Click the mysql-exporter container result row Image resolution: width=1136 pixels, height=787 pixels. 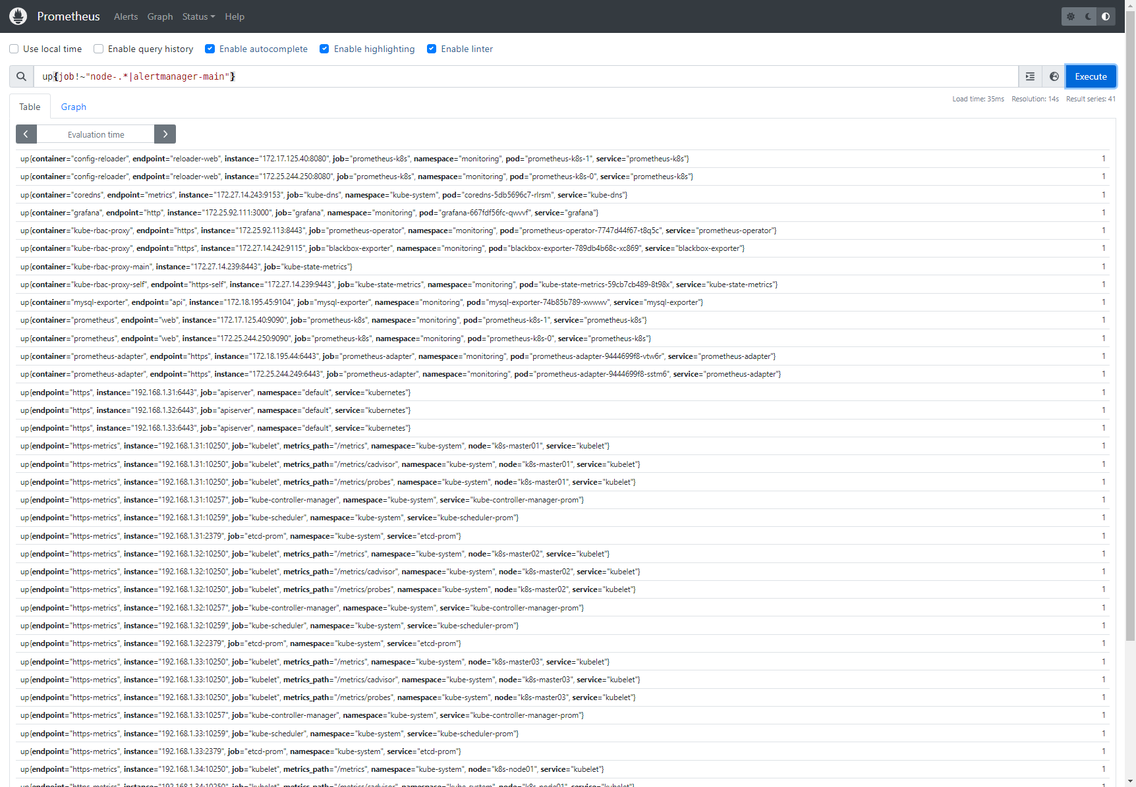point(563,302)
